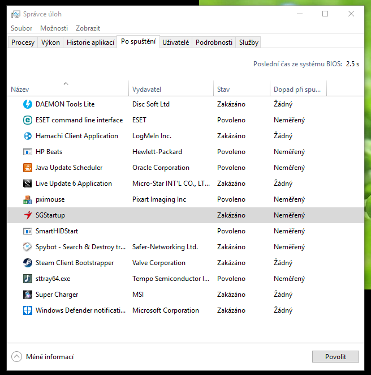
Task: Click the sttray64.exe music note icon
Action: (x=28, y=279)
